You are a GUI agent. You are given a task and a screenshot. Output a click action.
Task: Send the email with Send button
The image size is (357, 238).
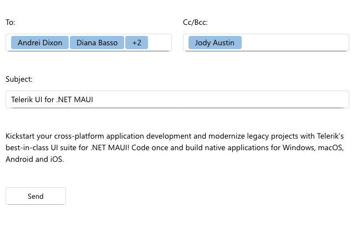35,196
